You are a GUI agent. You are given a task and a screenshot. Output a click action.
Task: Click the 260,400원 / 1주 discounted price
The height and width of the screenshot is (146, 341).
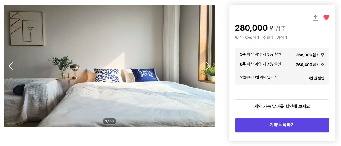click(x=310, y=65)
